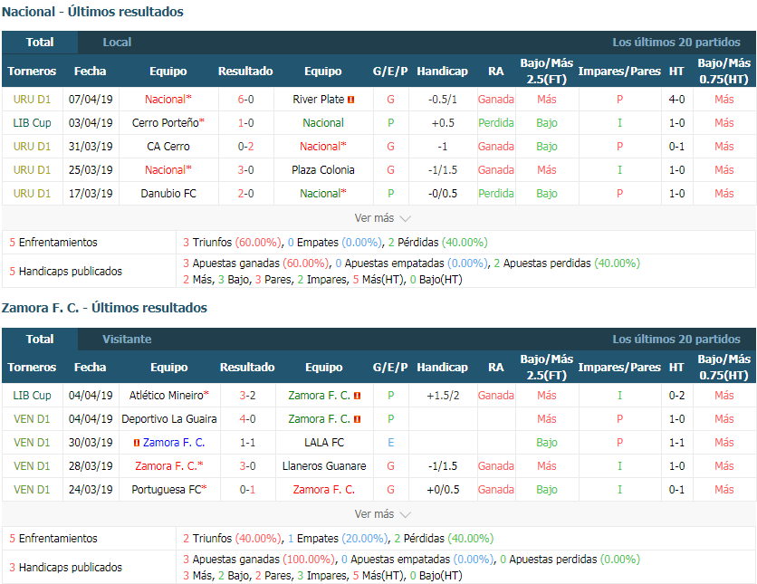
Task: Click '3 Triunfos (60.00%)' summary text
Action: tap(232, 243)
